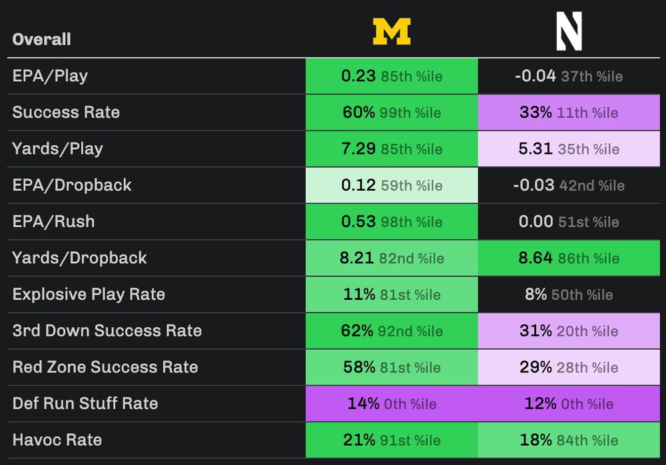This screenshot has width=666, height=465.
Task: Click the EPA/Play row label
Action: coord(50,76)
